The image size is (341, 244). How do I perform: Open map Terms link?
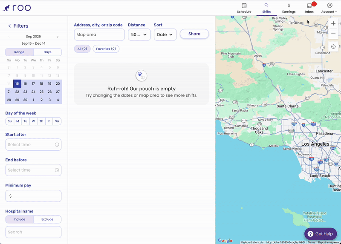(312, 242)
